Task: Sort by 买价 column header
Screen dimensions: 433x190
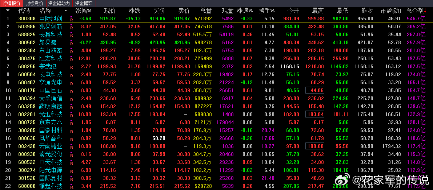Action: coord(159,11)
